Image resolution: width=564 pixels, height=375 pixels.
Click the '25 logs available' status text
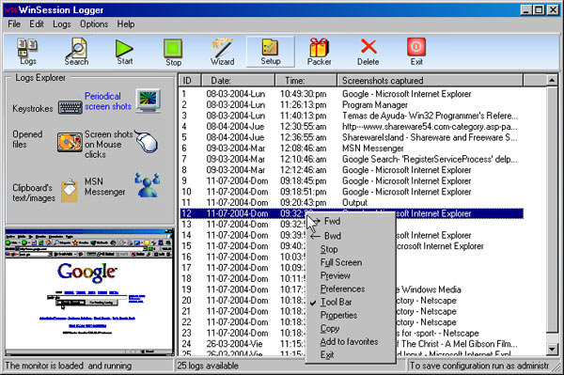click(x=208, y=366)
